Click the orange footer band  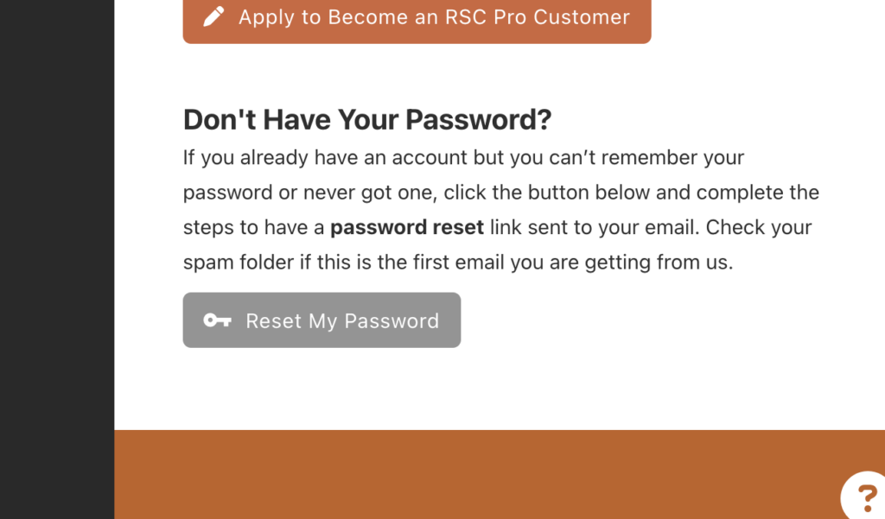coord(500,474)
